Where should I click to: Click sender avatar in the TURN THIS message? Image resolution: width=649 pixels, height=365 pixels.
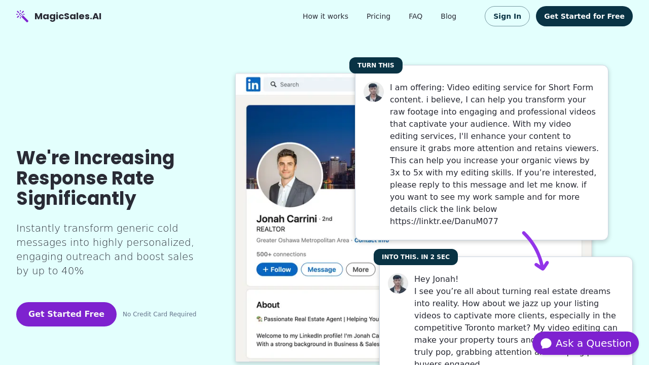(x=374, y=92)
